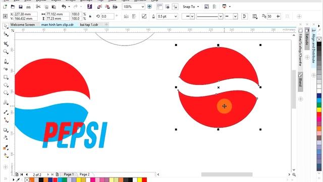
Task: Select the Connector tool
Action: point(6,120)
